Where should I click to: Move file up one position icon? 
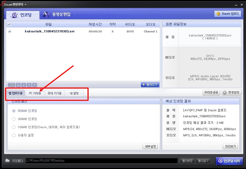24,85
